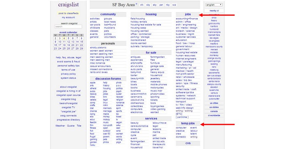The width and height of the screenshot is (285, 149).
Task: Open the discussion forums header
Action: [108, 79]
